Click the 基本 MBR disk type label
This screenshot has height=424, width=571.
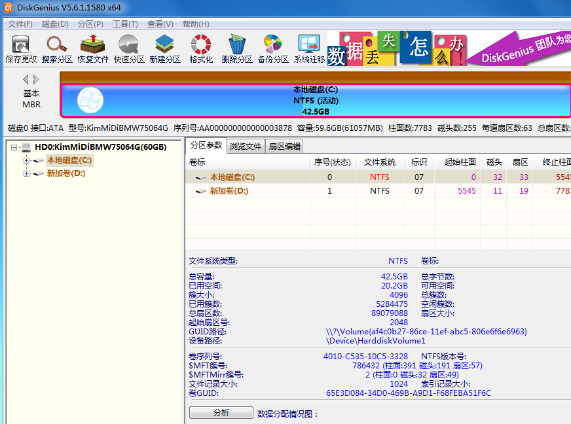tap(31, 99)
